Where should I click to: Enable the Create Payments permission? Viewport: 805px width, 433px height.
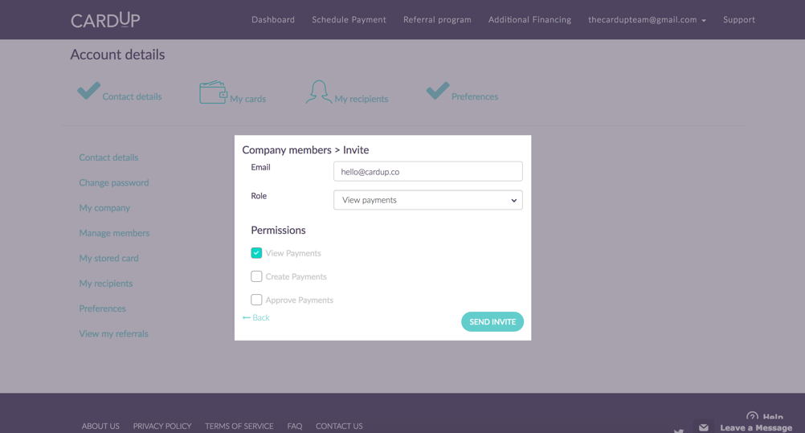coord(256,276)
